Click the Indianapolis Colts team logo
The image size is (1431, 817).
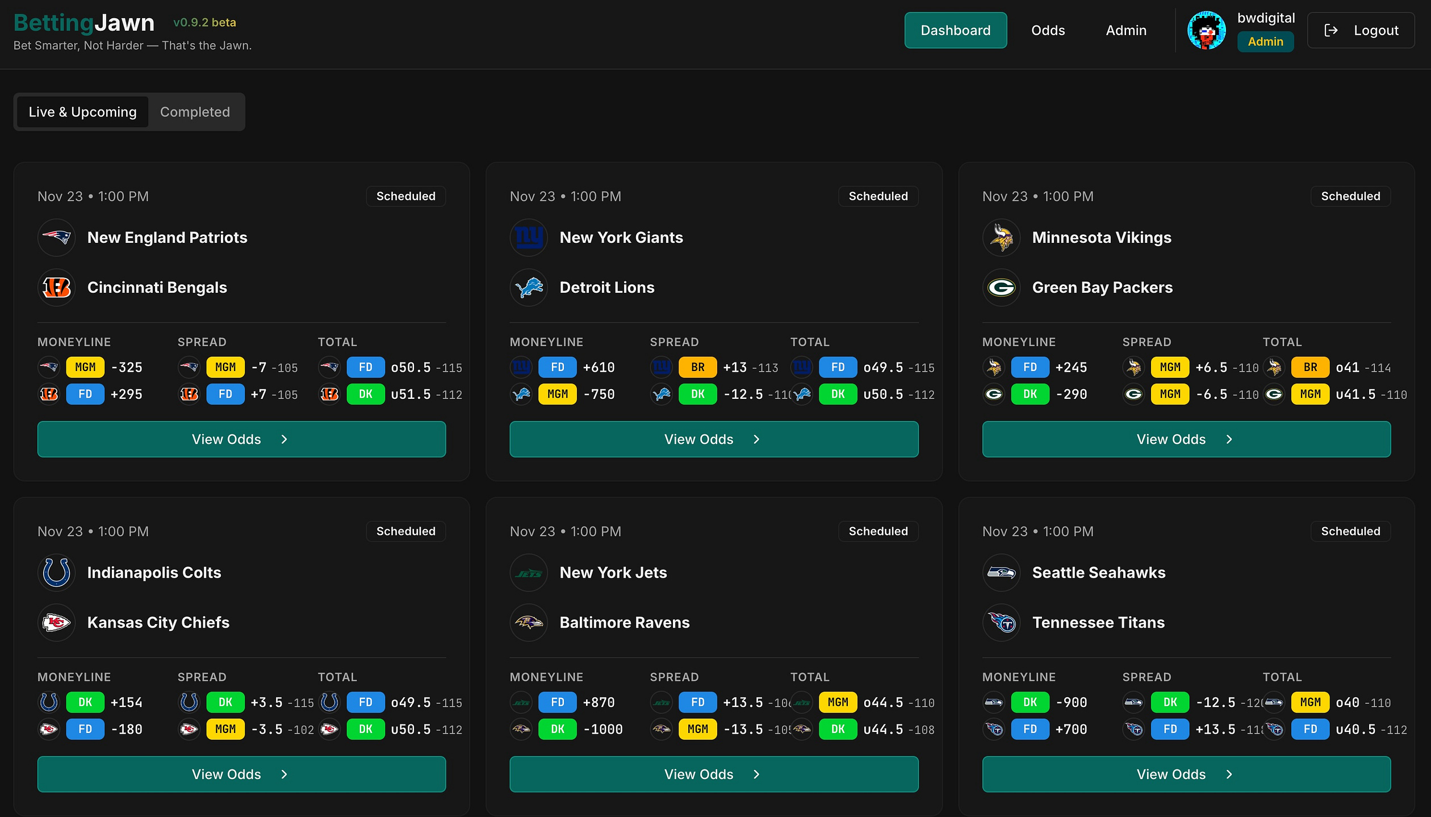click(57, 572)
